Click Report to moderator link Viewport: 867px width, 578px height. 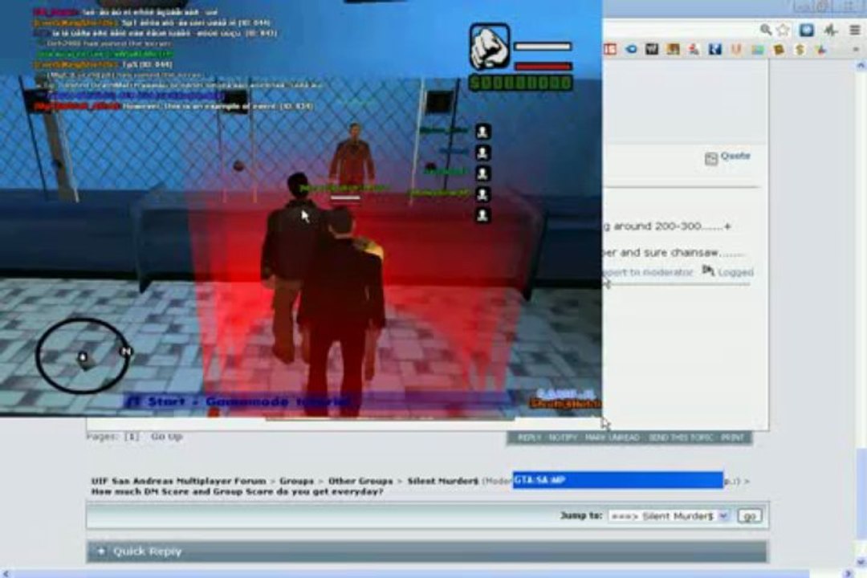point(648,273)
